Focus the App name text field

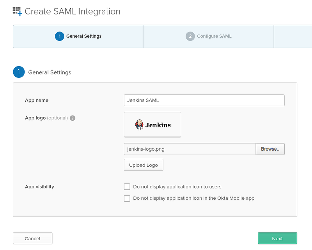(204, 100)
